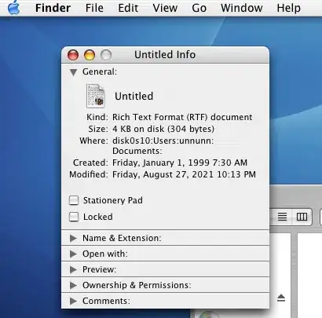The height and width of the screenshot is (318, 322).
Task: Select the Untitled RTF document icon
Action: (96, 96)
